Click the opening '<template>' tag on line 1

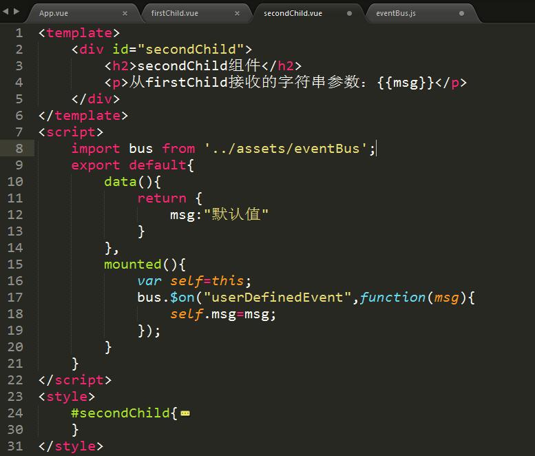[x=79, y=33]
